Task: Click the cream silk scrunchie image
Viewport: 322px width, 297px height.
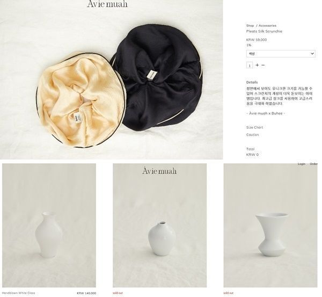Action: pyautogui.click(x=80, y=100)
